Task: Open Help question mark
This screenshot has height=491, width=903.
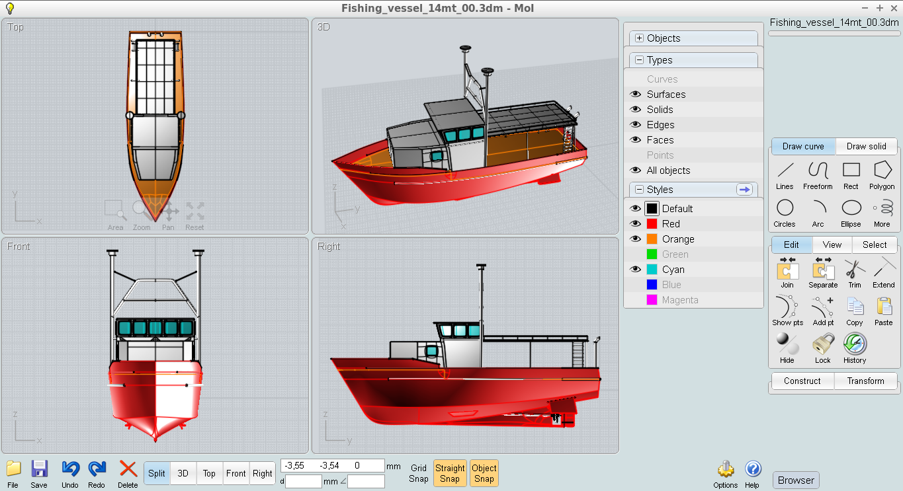Action: pyautogui.click(x=752, y=474)
